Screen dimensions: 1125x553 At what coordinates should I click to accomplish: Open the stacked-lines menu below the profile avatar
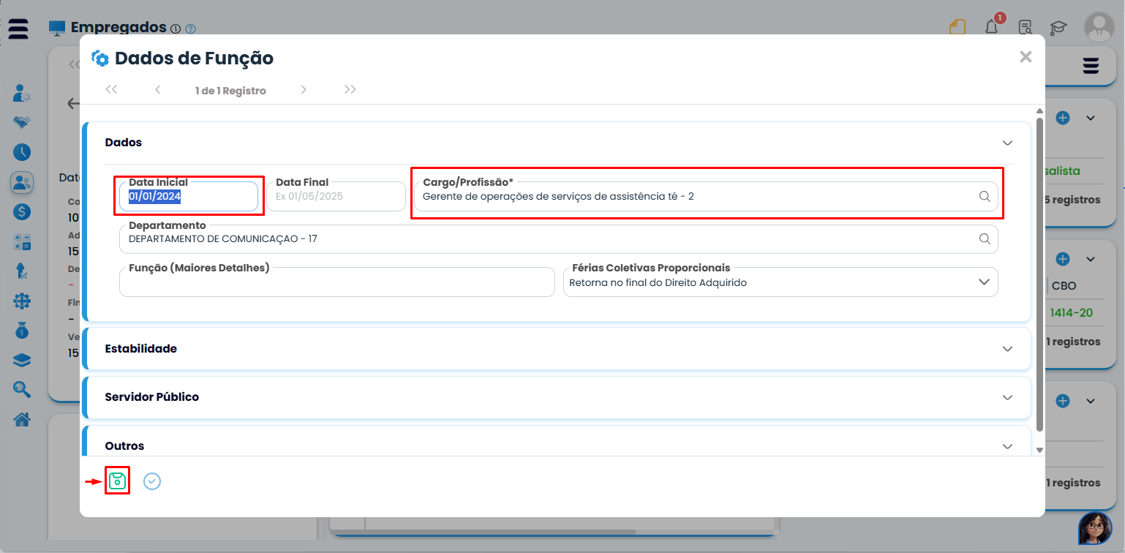[1091, 66]
